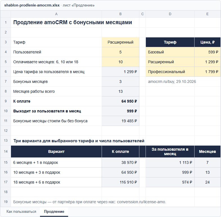Select row 9 header

(x=6, y=101)
